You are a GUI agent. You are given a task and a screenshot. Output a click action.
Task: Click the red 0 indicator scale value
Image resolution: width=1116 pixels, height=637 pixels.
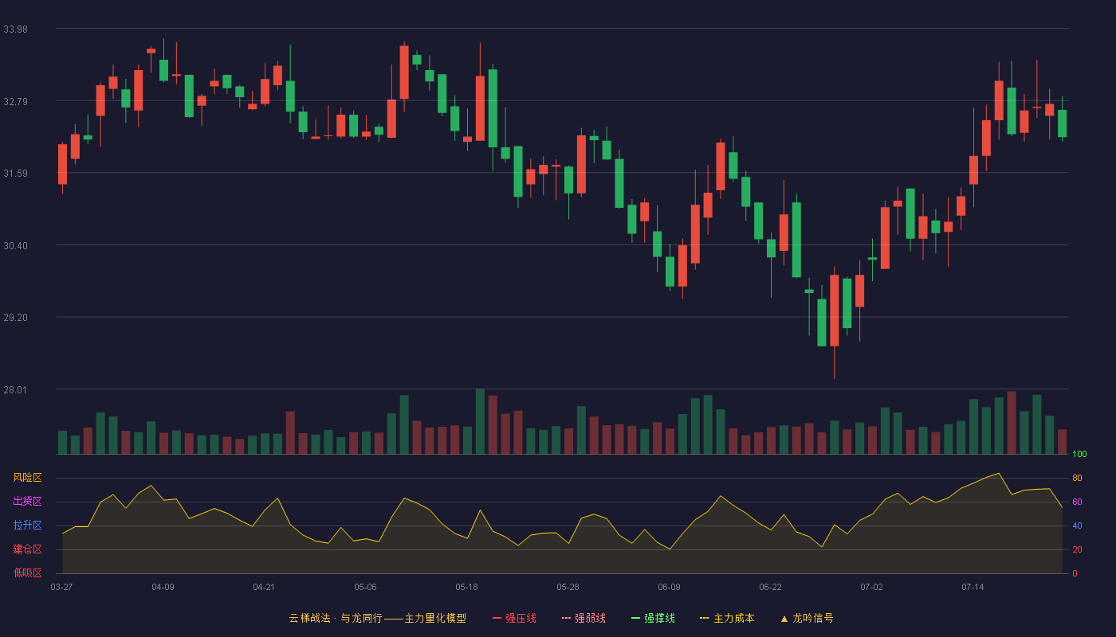[1075, 573]
